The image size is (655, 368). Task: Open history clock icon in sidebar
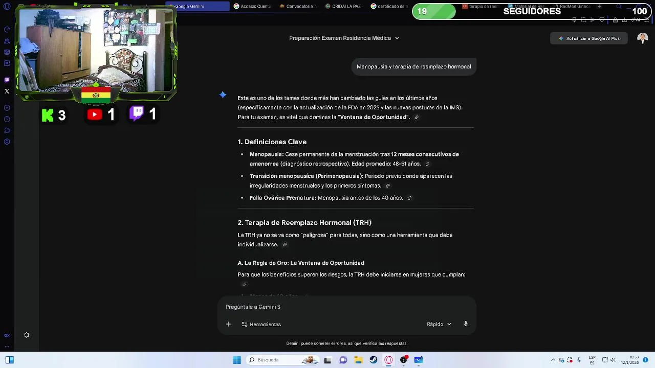(x=7, y=119)
